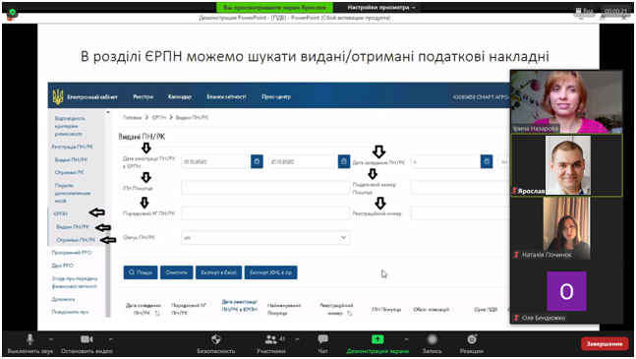Click the 21.10.2020 date field
636x359 pixels.
(303, 161)
